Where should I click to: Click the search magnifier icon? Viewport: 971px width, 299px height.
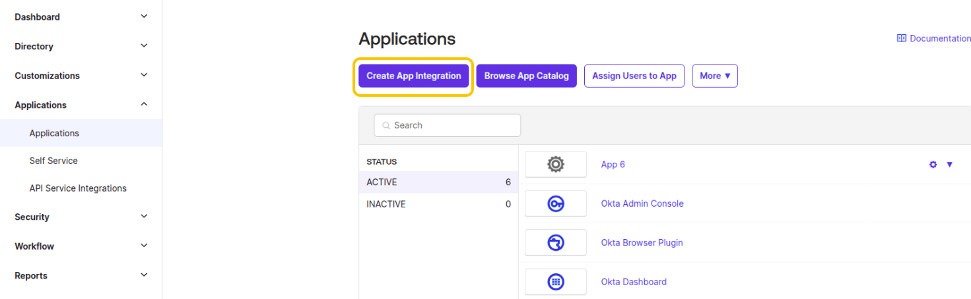[386, 125]
